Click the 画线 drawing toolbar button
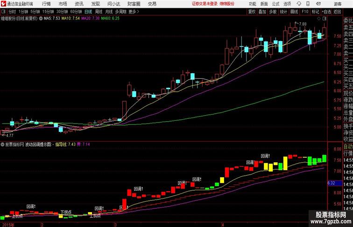 click(294, 12)
